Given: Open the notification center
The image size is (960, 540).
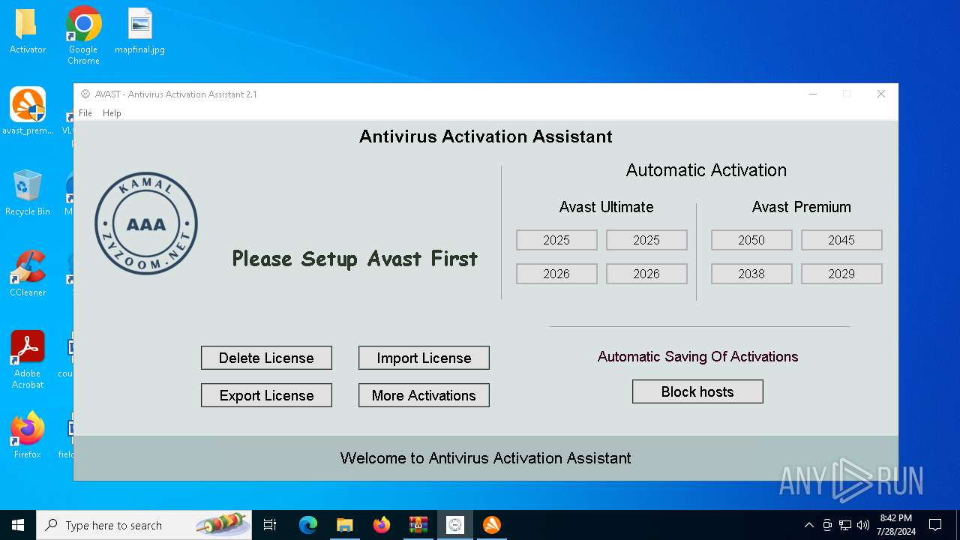Looking at the screenshot, I should [x=935, y=525].
